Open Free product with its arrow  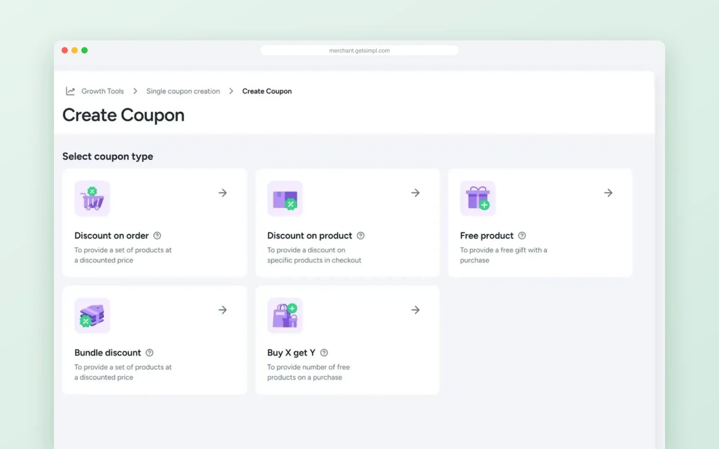point(608,193)
